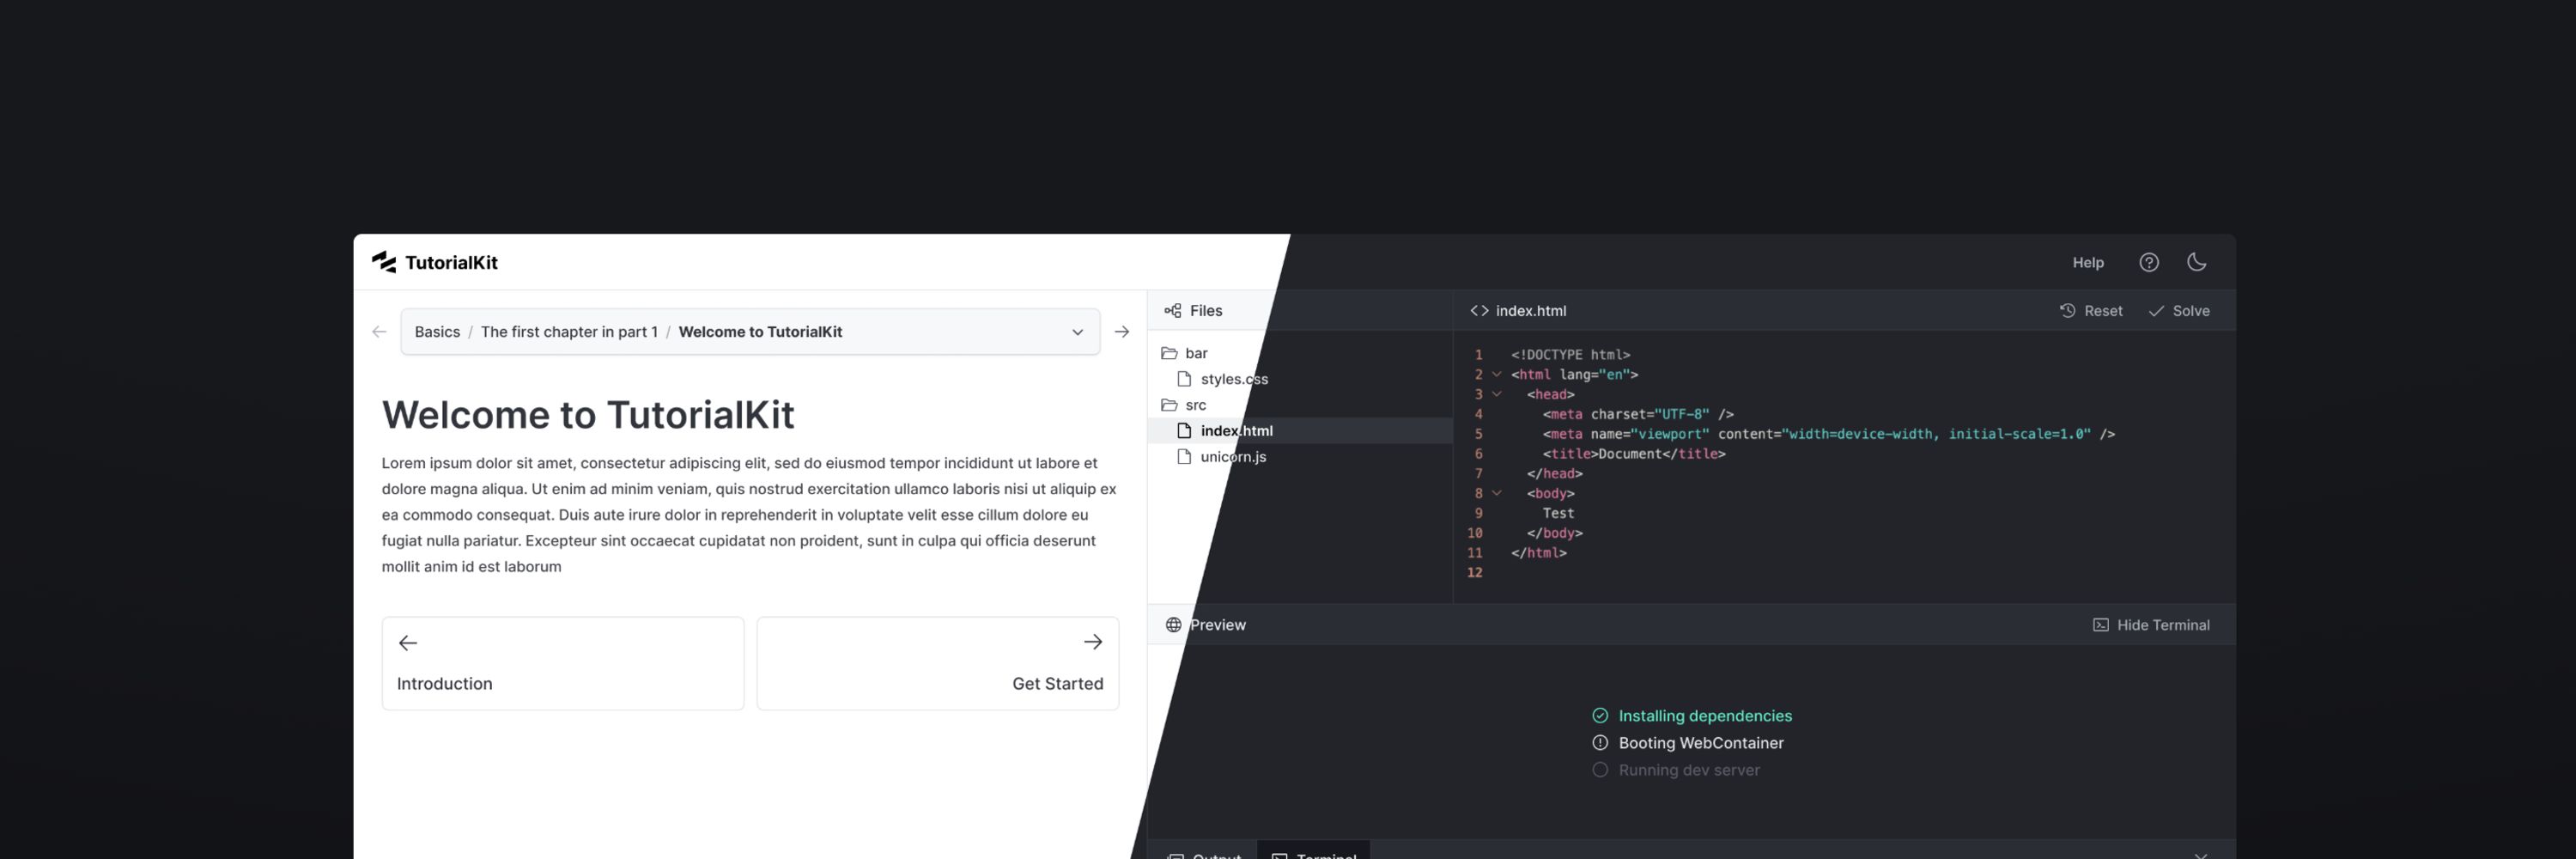2576x859 pixels.
Task: Fold the html tag at line 2
Action: pyautogui.click(x=1497, y=375)
